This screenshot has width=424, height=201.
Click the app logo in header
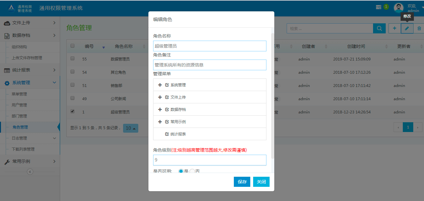tap(12, 8)
